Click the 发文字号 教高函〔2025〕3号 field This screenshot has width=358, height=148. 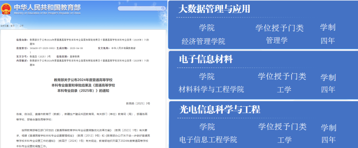[x=34, y=56]
